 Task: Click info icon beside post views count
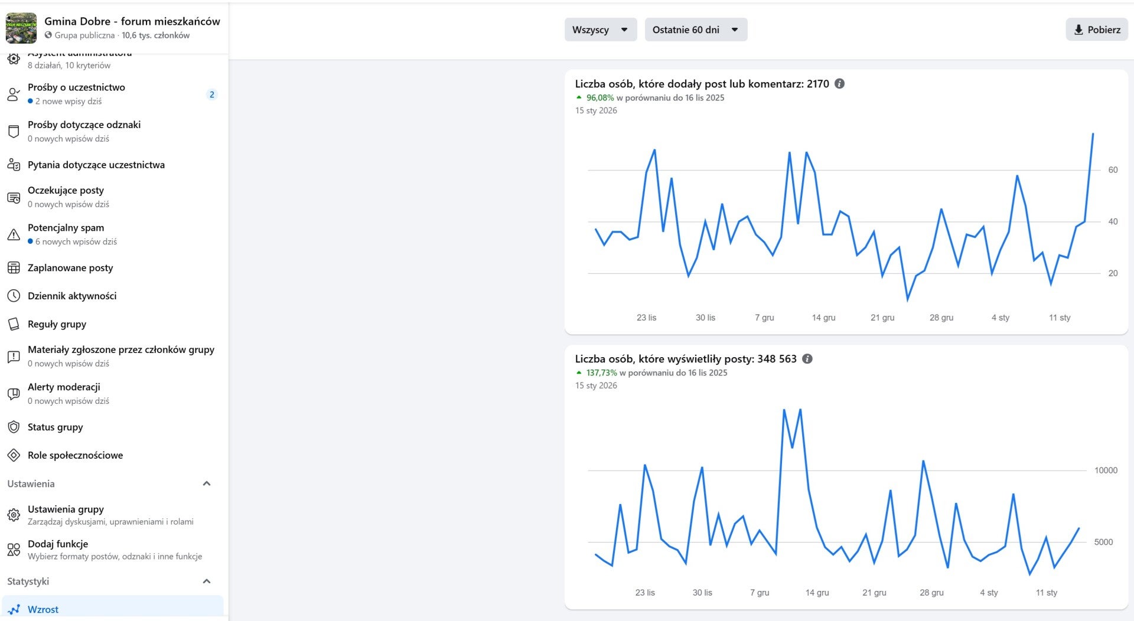(807, 359)
